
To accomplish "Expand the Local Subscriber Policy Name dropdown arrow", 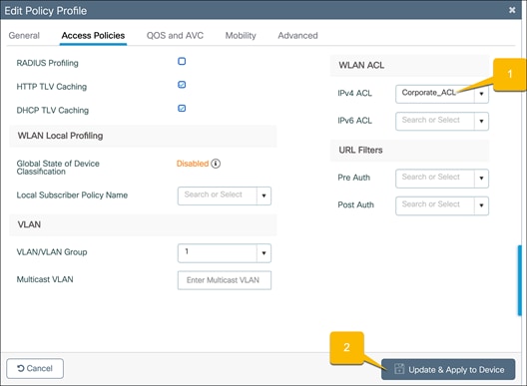I will pyautogui.click(x=263, y=195).
